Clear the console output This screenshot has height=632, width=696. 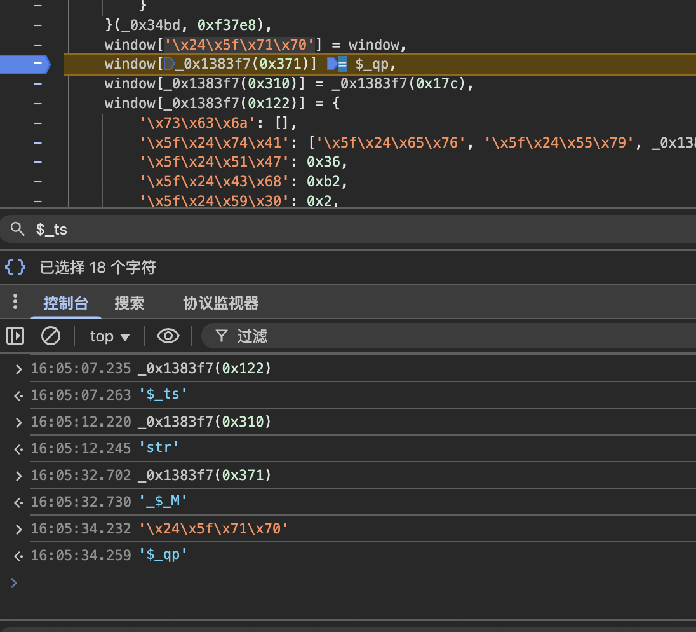[51, 336]
